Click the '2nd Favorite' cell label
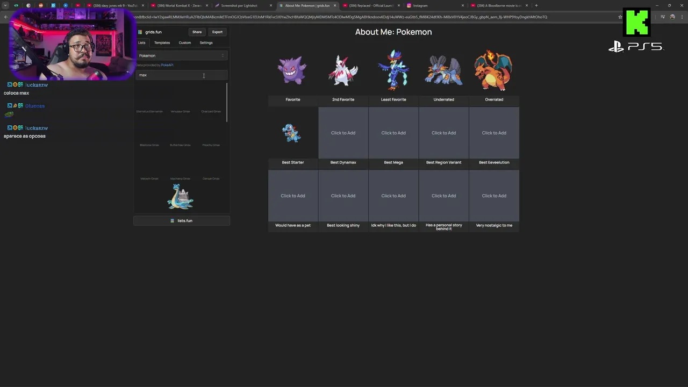 pos(343,99)
